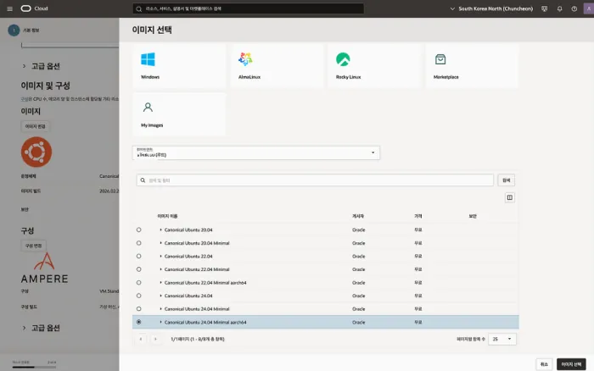The height and width of the screenshot is (371, 594).
Task: Click the cancel button
Action: [x=544, y=364]
